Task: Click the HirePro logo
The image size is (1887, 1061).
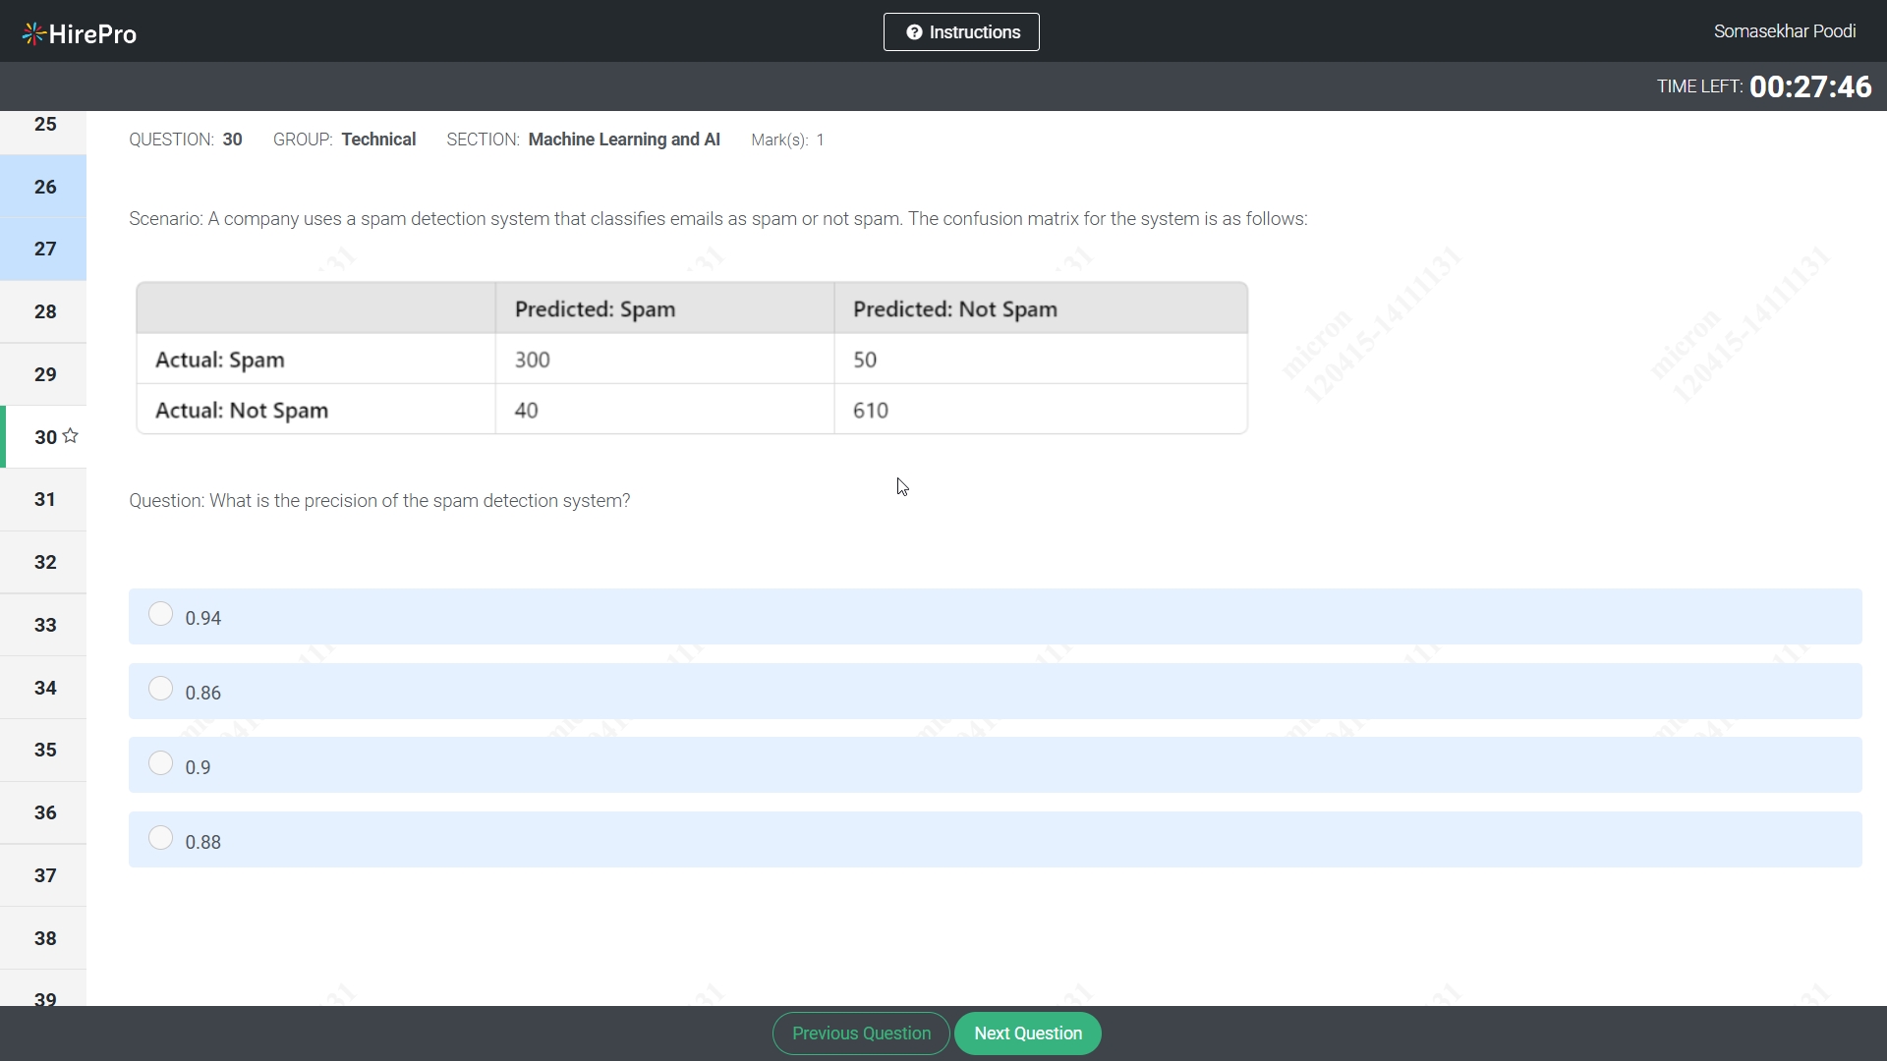Action: [80, 34]
